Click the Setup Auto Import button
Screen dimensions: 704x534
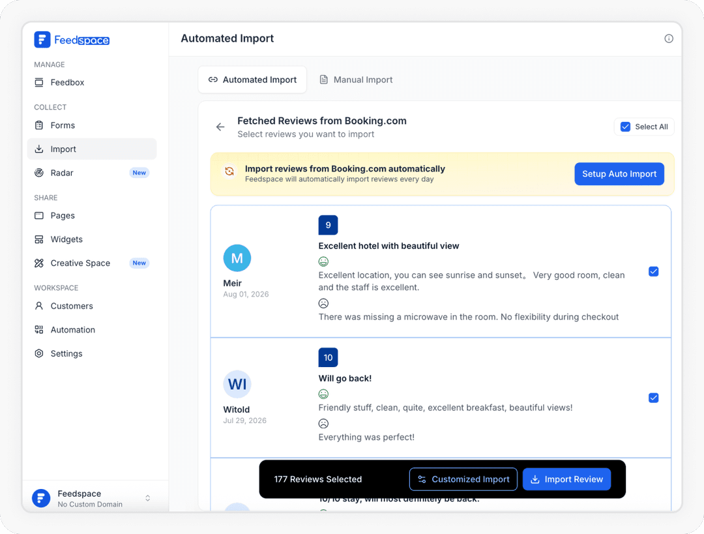[x=619, y=174]
